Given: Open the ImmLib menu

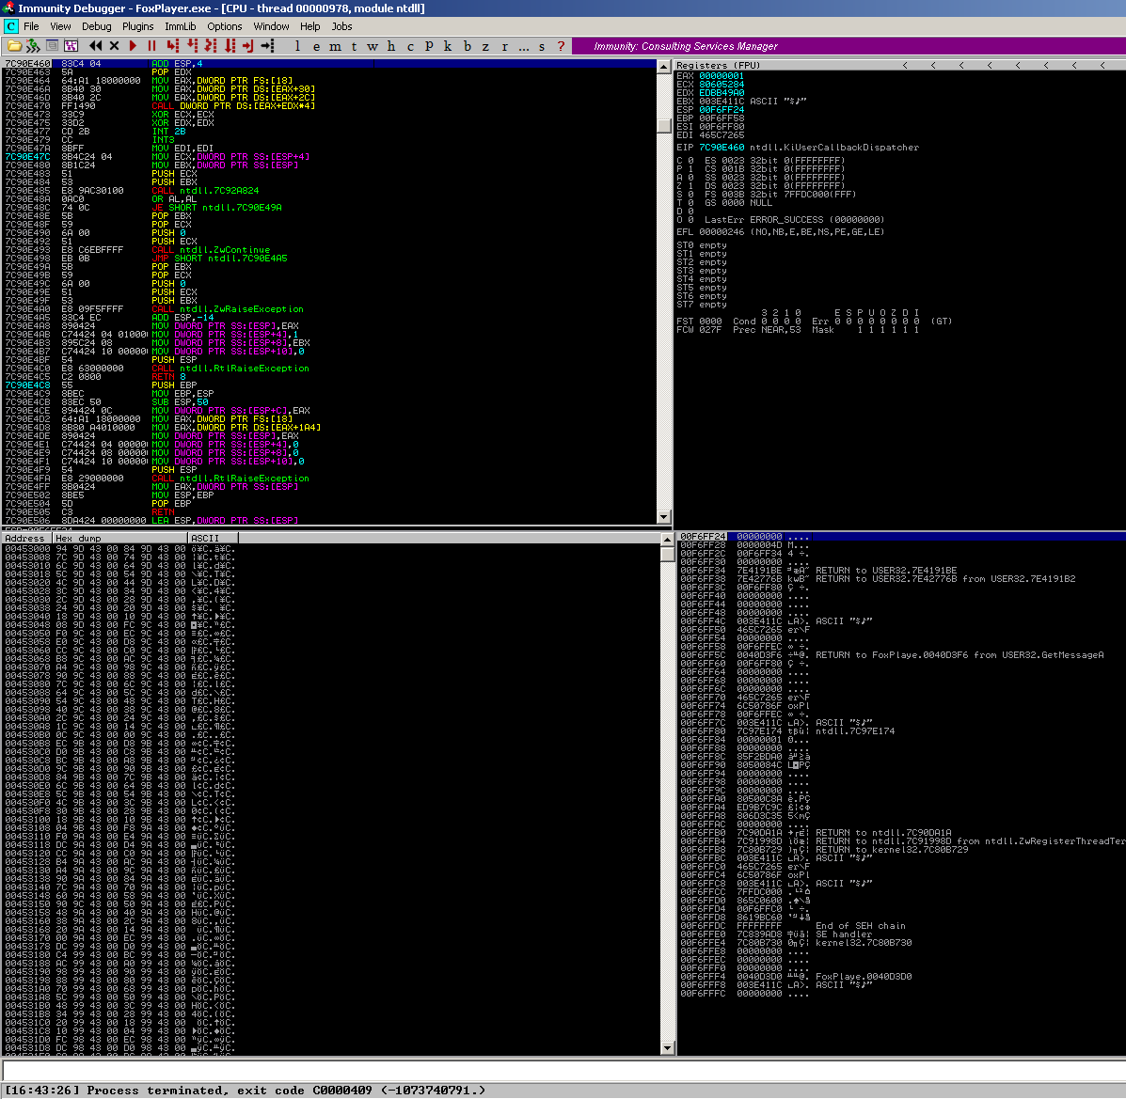Looking at the screenshot, I should [181, 26].
